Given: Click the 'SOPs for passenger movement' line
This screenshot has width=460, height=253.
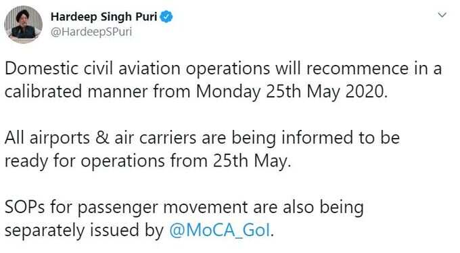Looking at the screenshot, I should pos(184,208).
